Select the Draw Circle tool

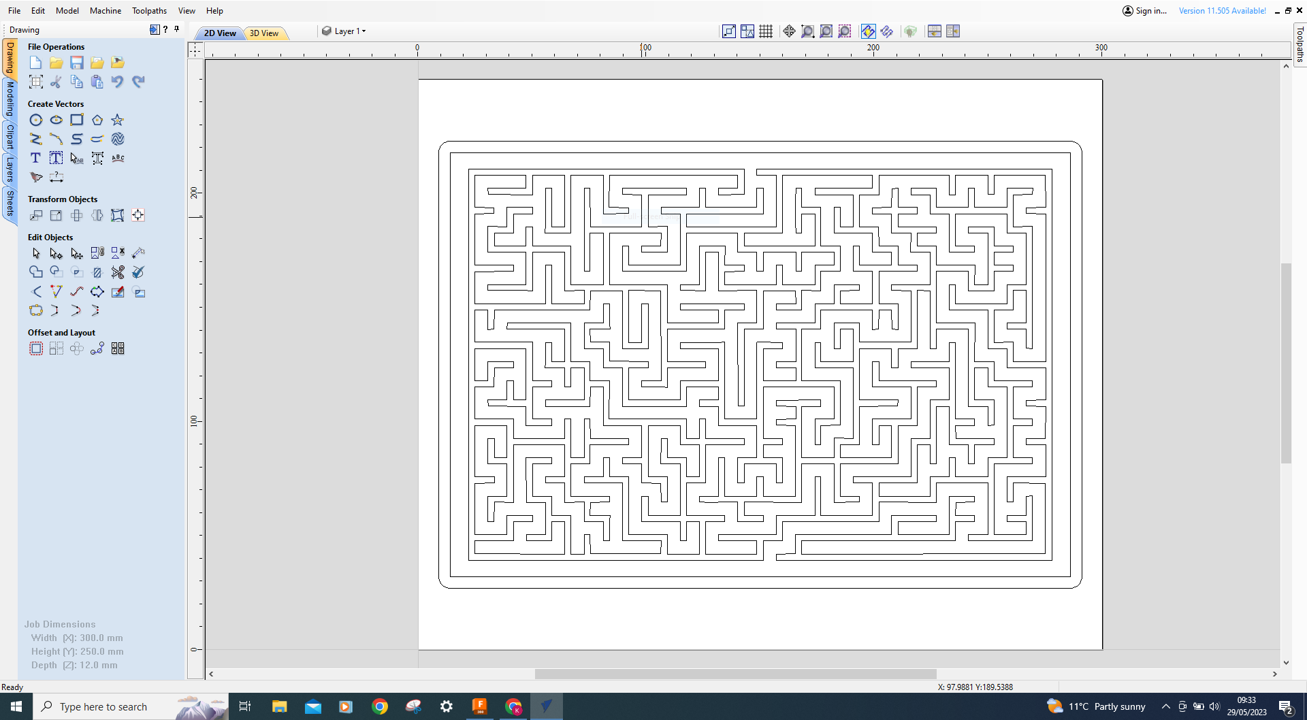coord(36,120)
